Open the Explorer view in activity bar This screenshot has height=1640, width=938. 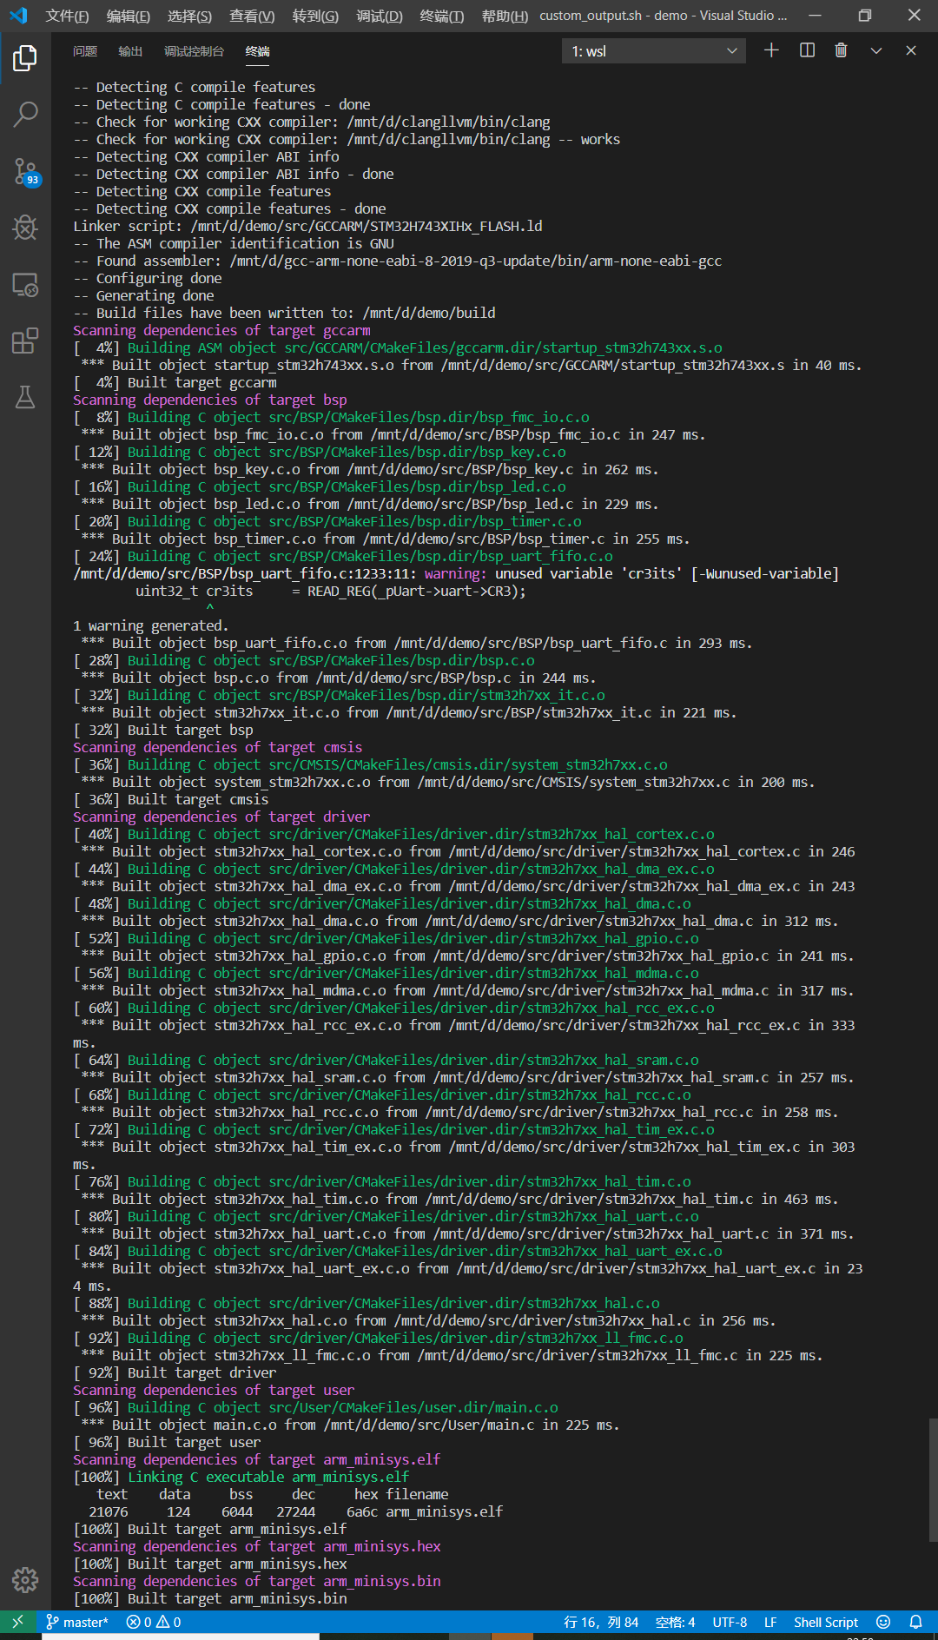tap(25, 59)
